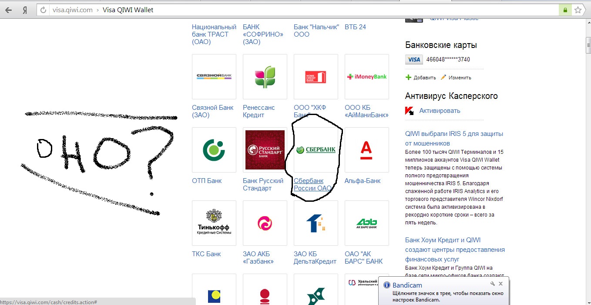Open iMoneyBank logo tile

click(x=367, y=77)
